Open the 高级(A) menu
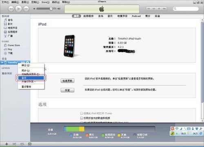The width and height of the screenshot is (204, 147). click(x=56, y=2)
